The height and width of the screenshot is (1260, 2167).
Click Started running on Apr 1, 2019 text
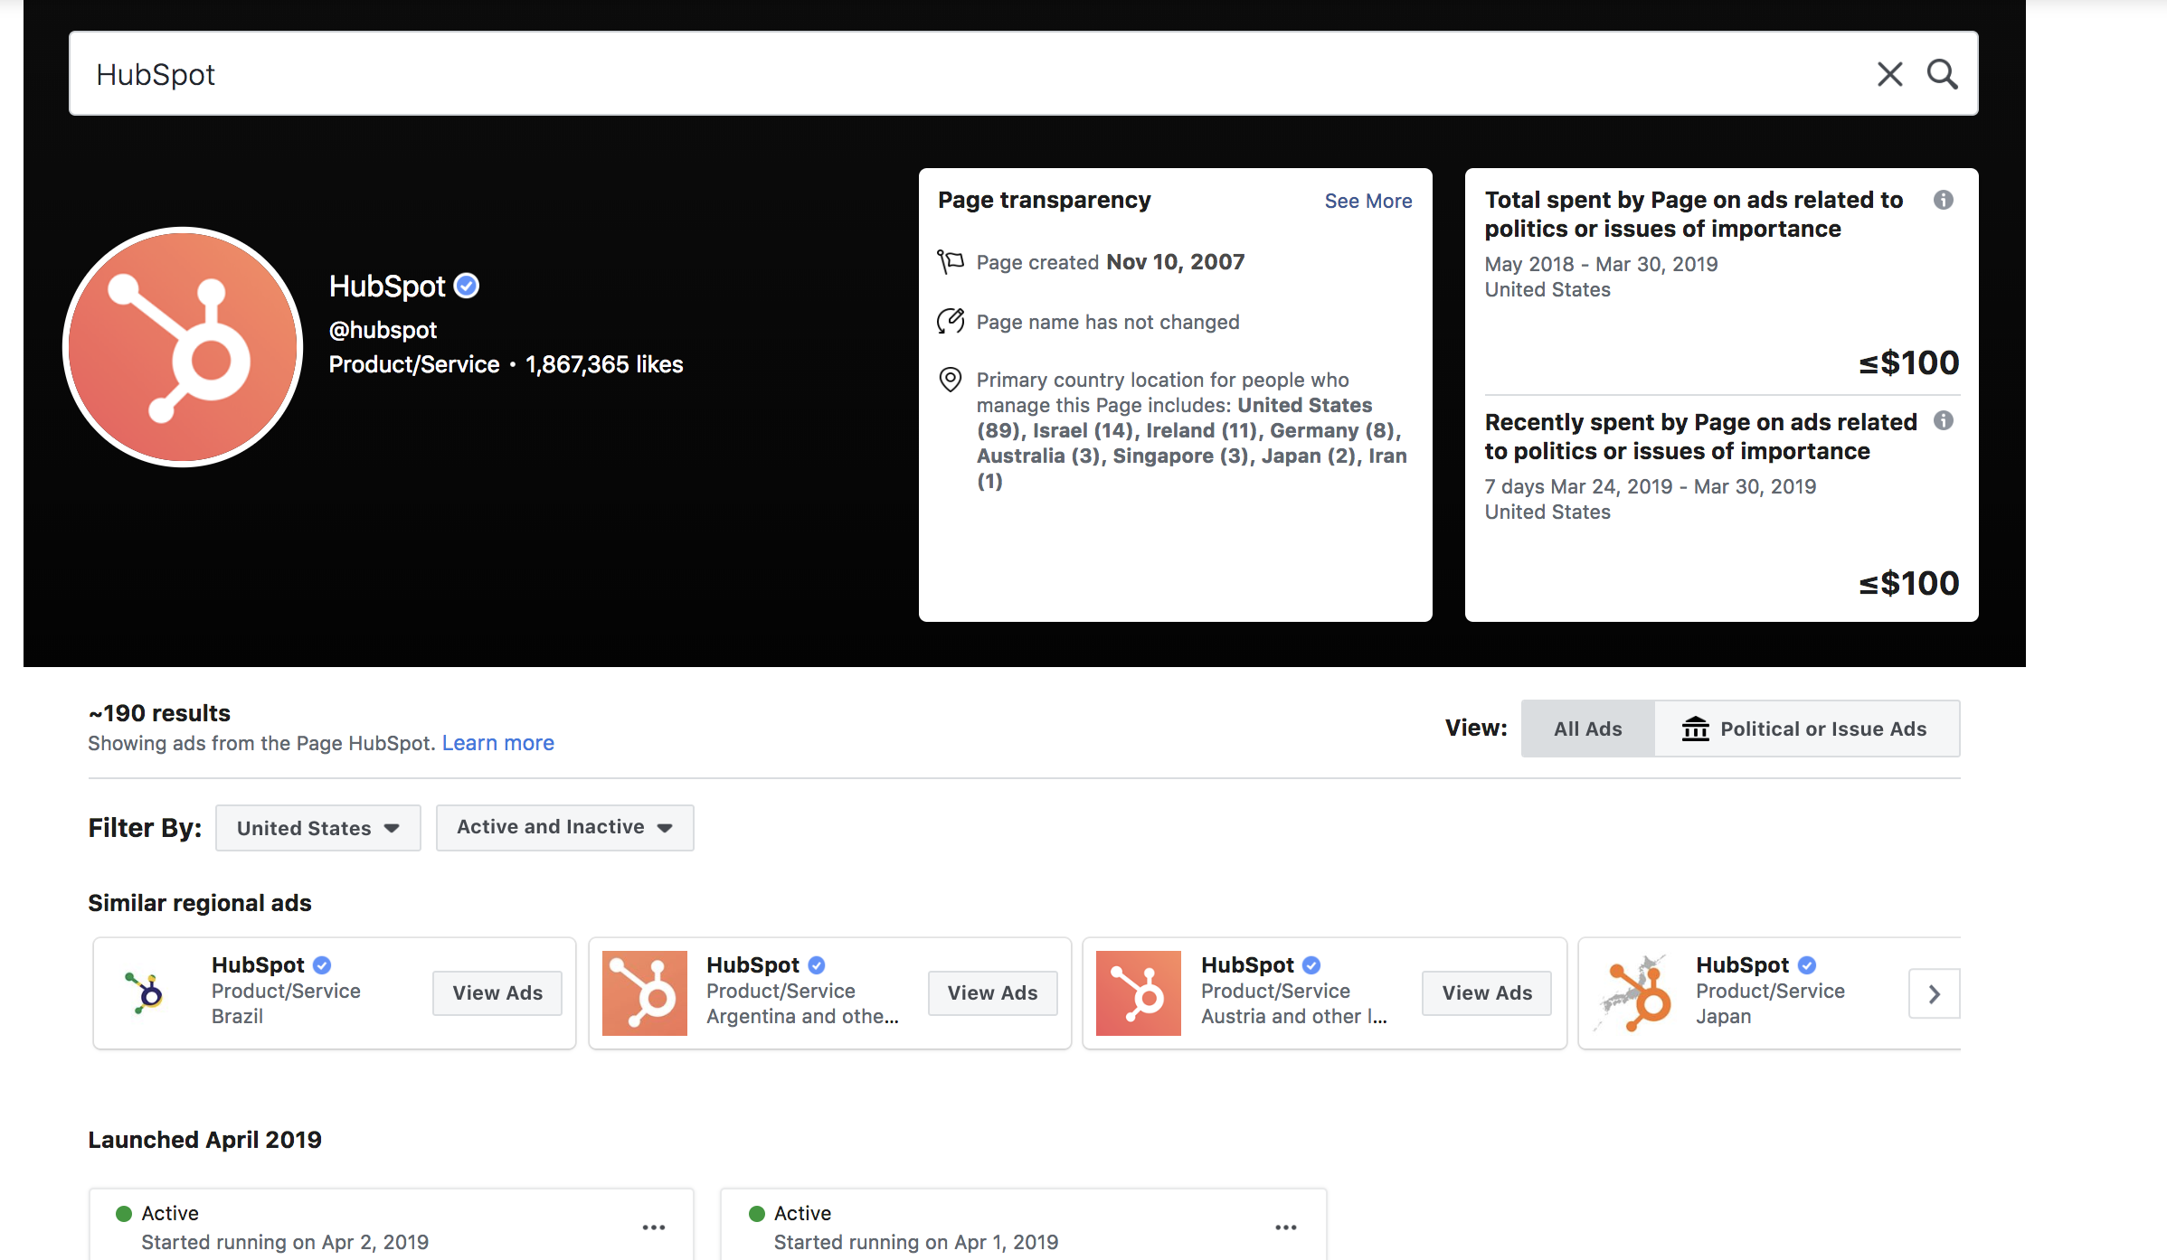(915, 1242)
